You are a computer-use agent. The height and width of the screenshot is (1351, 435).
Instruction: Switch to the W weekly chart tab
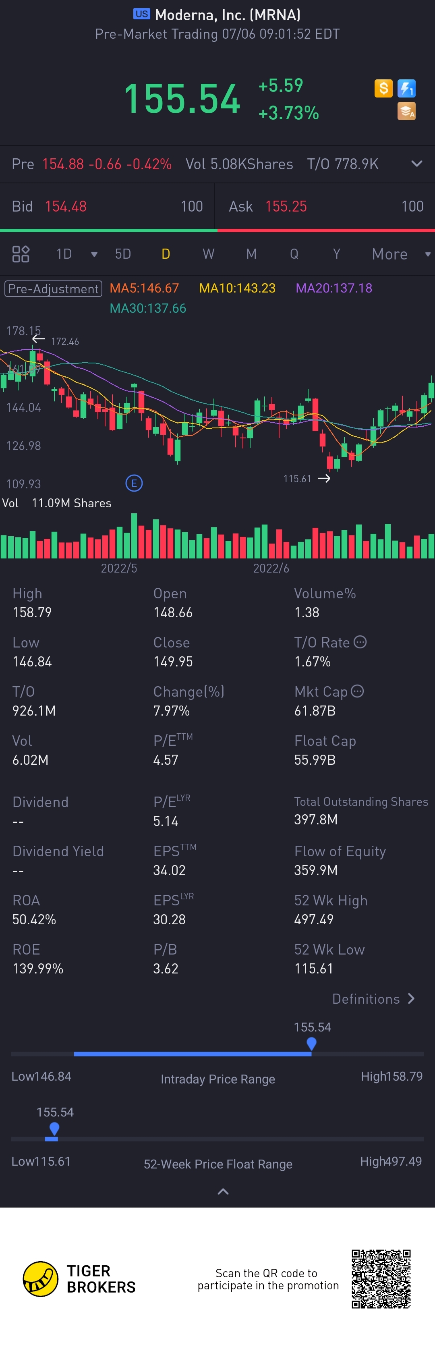[x=209, y=254]
